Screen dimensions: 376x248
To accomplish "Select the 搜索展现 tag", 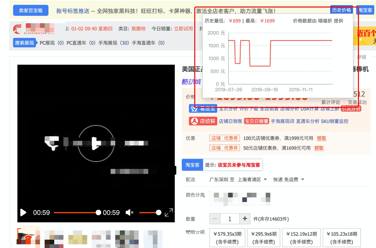I will click(x=24, y=43).
